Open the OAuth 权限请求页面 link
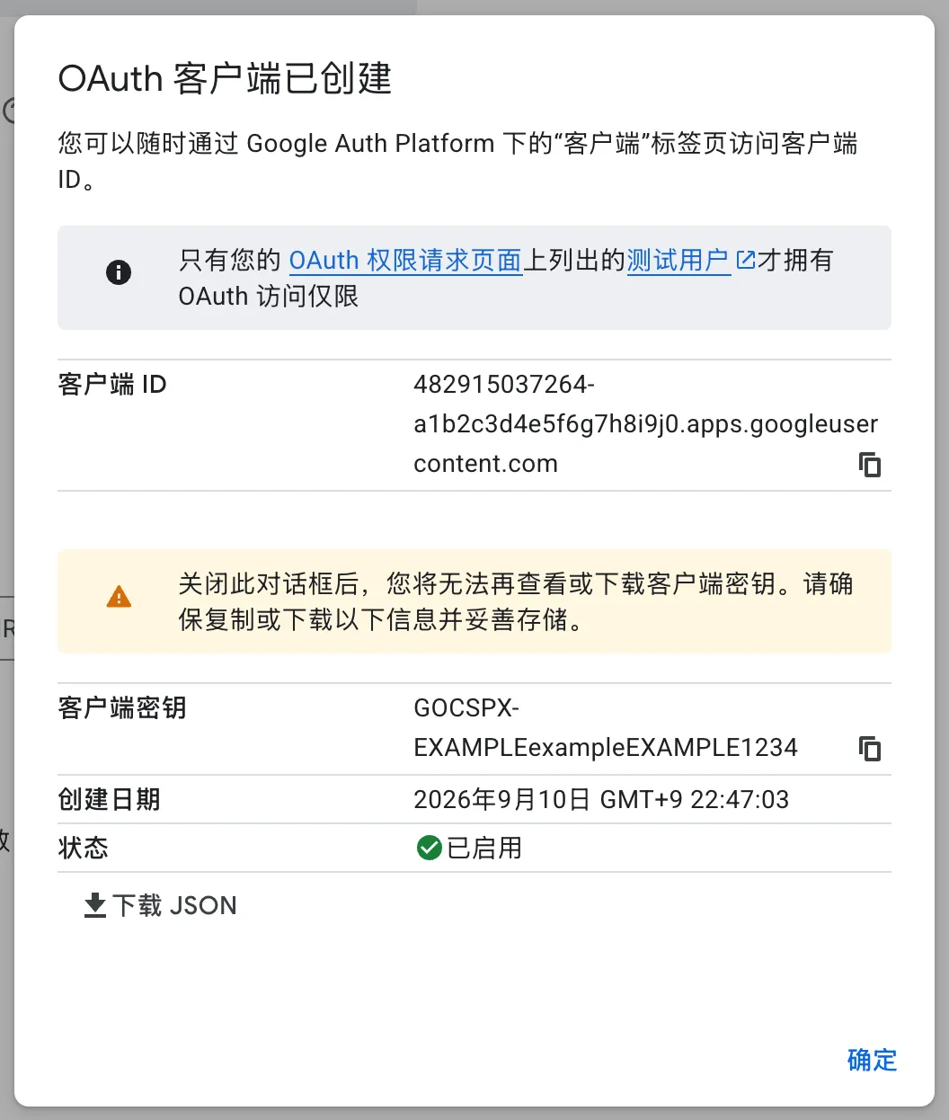The width and height of the screenshot is (949, 1120). tap(405, 261)
